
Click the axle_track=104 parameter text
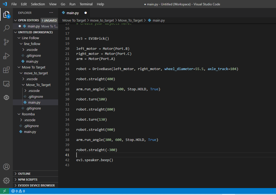click(x=222, y=69)
